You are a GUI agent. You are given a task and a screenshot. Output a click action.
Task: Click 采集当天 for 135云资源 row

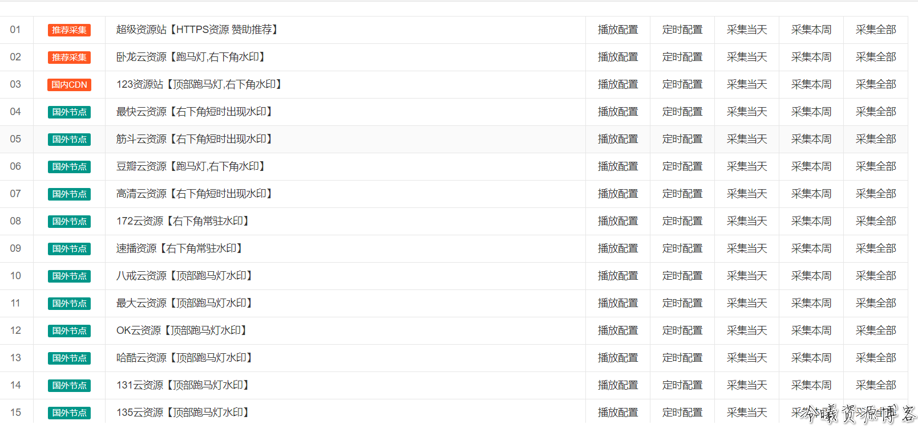747,412
